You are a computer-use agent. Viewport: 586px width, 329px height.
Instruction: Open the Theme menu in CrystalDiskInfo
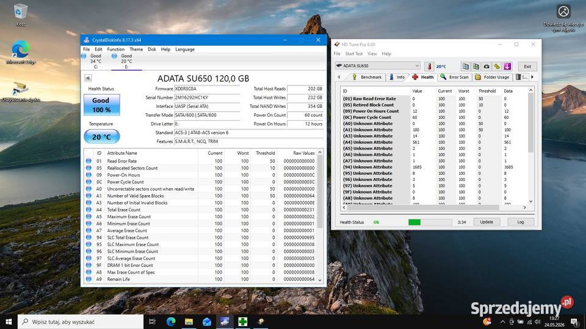coord(136,49)
